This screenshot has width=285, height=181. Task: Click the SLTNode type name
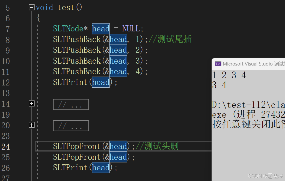point(68,29)
